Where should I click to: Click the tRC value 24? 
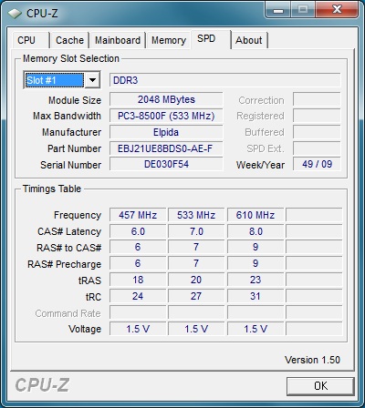pyautogui.click(x=138, y=296)
